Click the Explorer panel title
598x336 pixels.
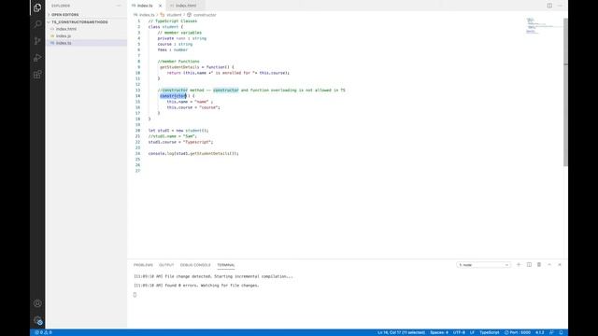[x=61, y=6]
